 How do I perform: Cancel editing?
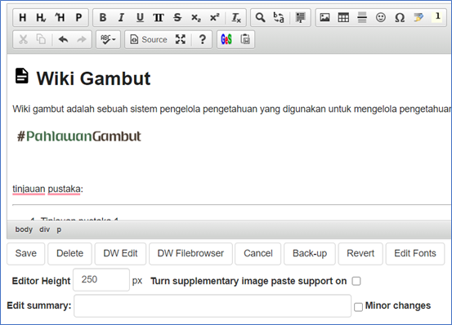click(x=258, y=254)
